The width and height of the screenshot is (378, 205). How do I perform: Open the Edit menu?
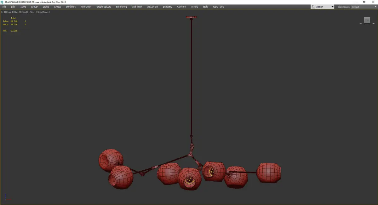coord(13,7)
